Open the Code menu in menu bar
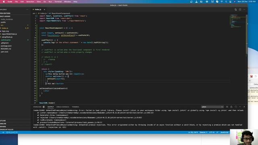 pos(10,2)
